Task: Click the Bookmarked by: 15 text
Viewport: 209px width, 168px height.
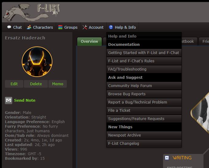Action: pyautogui.click(x=25, y=159)
